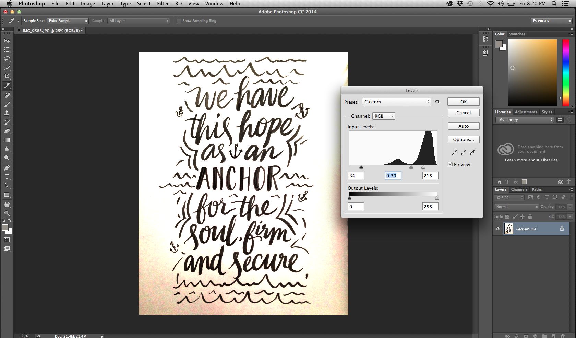Open the Essentials workspace dropdown
576x338 pixels.
(552, 21)
